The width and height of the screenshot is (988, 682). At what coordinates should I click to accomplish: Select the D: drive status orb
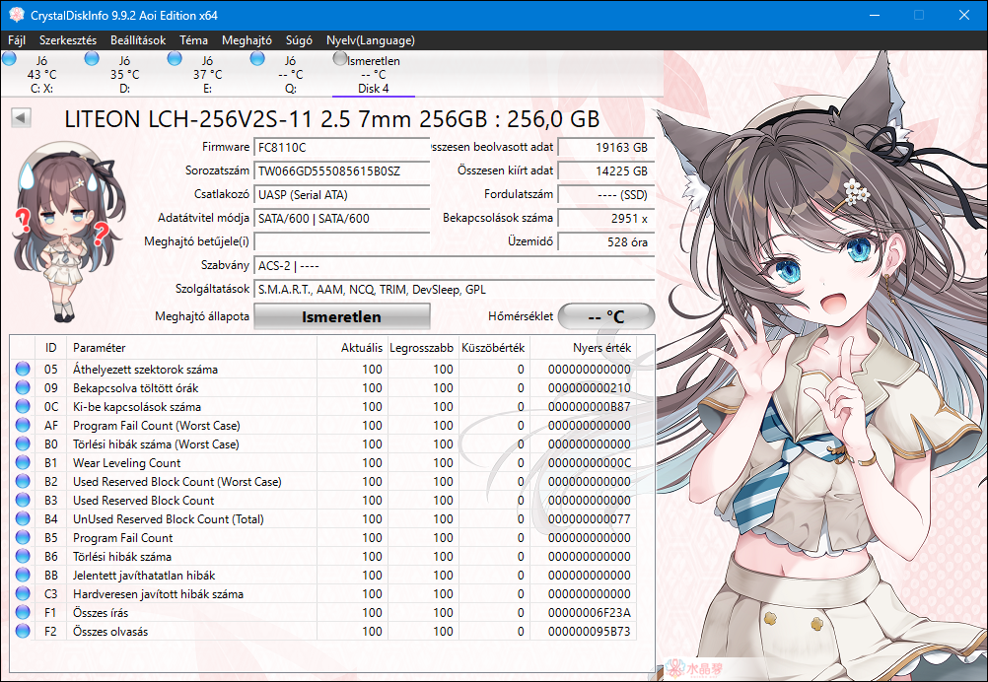[92, 58]
